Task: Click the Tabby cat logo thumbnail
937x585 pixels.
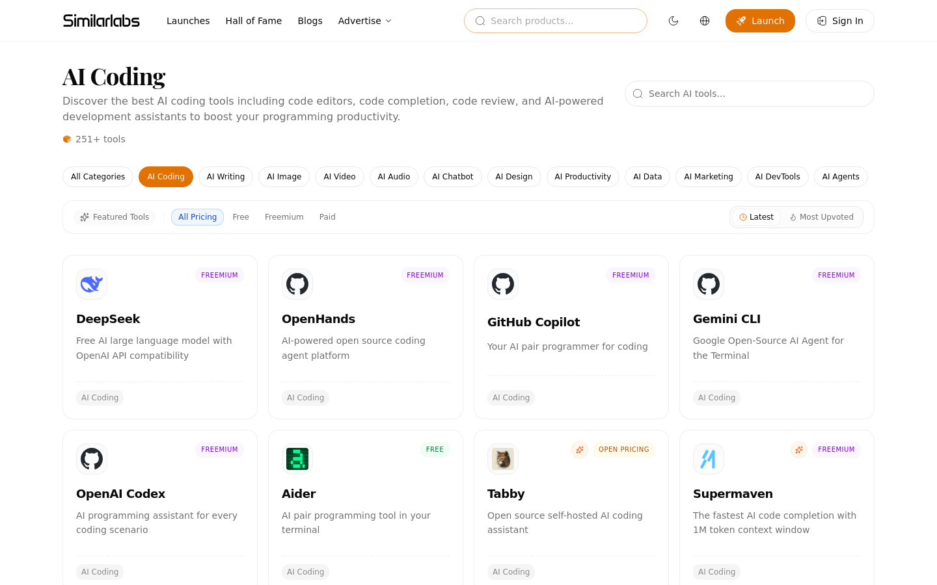Action: [x=503, y=459]
